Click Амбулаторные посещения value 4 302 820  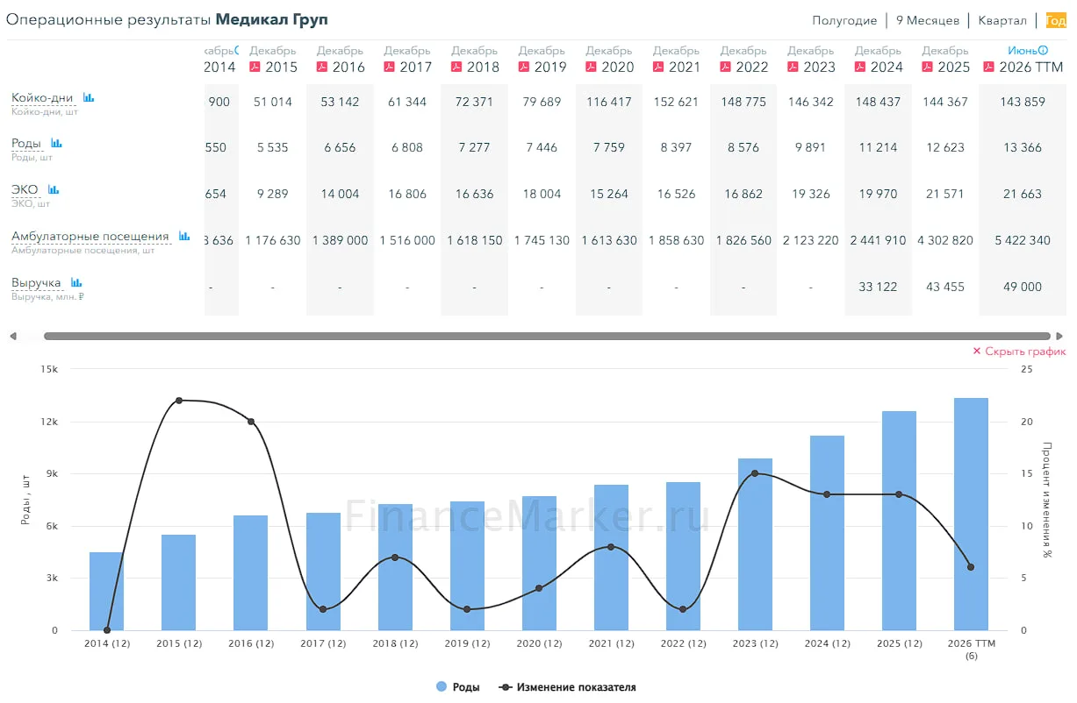[945, 240]
